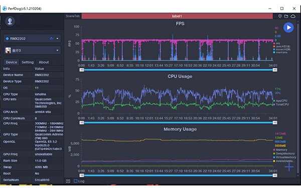Click the bottom panel collapse icon left of Log

click(x=68, y=181)
